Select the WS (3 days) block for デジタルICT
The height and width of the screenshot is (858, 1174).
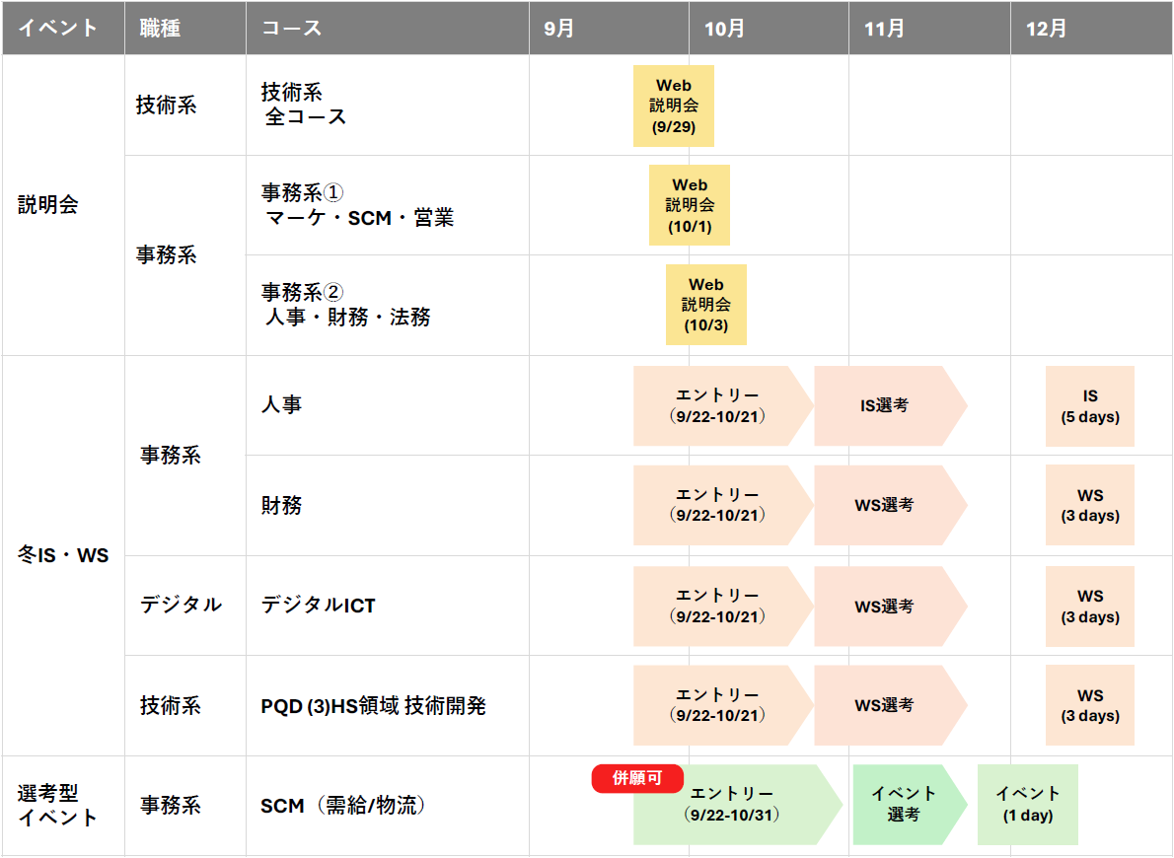pyautogui.click(x=1089, y=607)
